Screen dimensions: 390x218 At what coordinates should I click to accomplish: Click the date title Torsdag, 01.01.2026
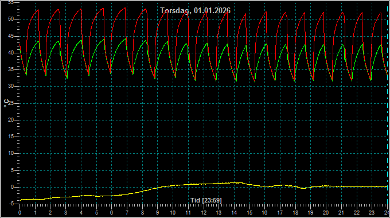click(x=195, y=10)
